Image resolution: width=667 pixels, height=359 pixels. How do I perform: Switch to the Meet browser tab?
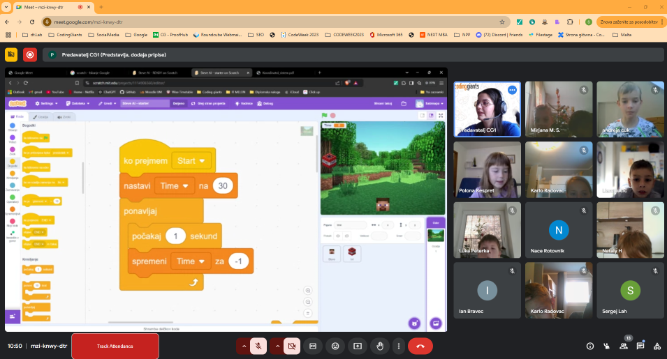pos(41,7)
